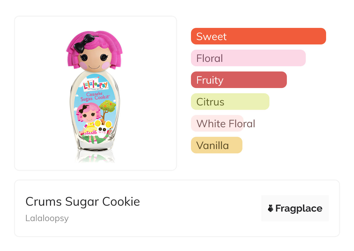This screenshot has height=251, width=354.
Task: Pick the Vanilla accord bar
Action: point(217,145)
